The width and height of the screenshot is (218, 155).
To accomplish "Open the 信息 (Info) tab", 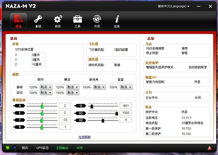I will tap(117, 21).
